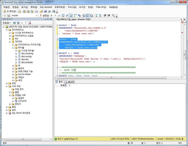
Task: Expand the 시스템 데이터베이스 folder
Action: [x=10, y=33]
